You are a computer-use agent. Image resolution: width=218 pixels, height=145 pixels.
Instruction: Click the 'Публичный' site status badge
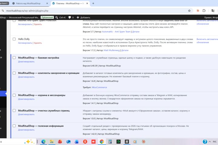47,18
